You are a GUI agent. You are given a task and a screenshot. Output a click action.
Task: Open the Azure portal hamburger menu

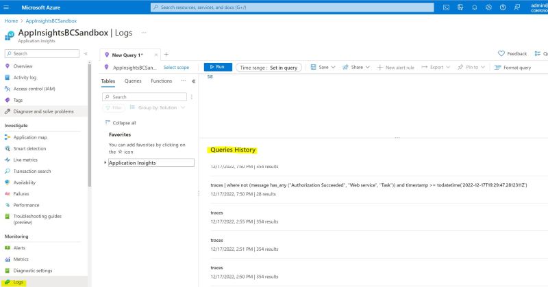pyautogui.click(x=6, y=8)
